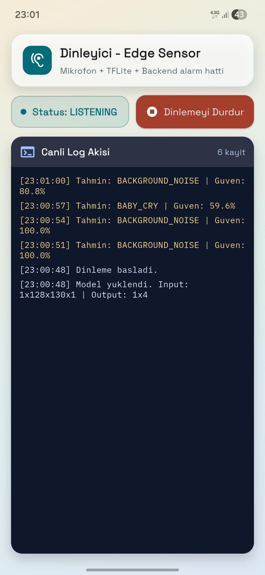Tap the Status: LISTENING pill

(x=70, y=112)
